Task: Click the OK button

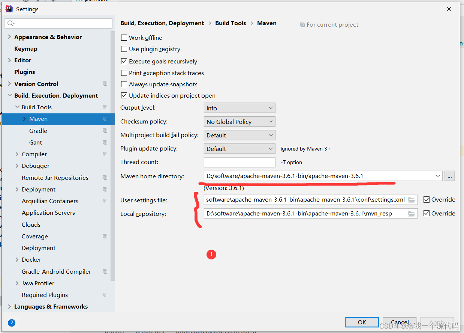Action: coord(362,322)
